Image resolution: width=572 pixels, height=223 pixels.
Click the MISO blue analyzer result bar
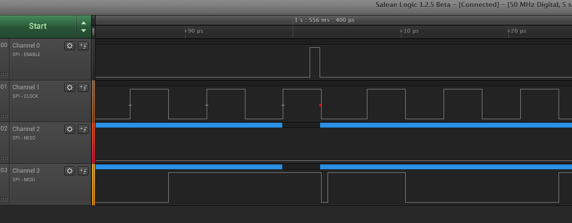pyautogui.click(x=188, y=125)
